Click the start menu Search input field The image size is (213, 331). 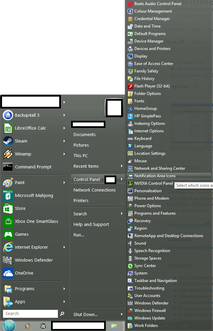pos(30,314)
